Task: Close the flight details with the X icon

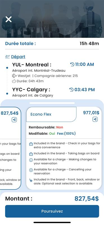Action: [9, 19]
